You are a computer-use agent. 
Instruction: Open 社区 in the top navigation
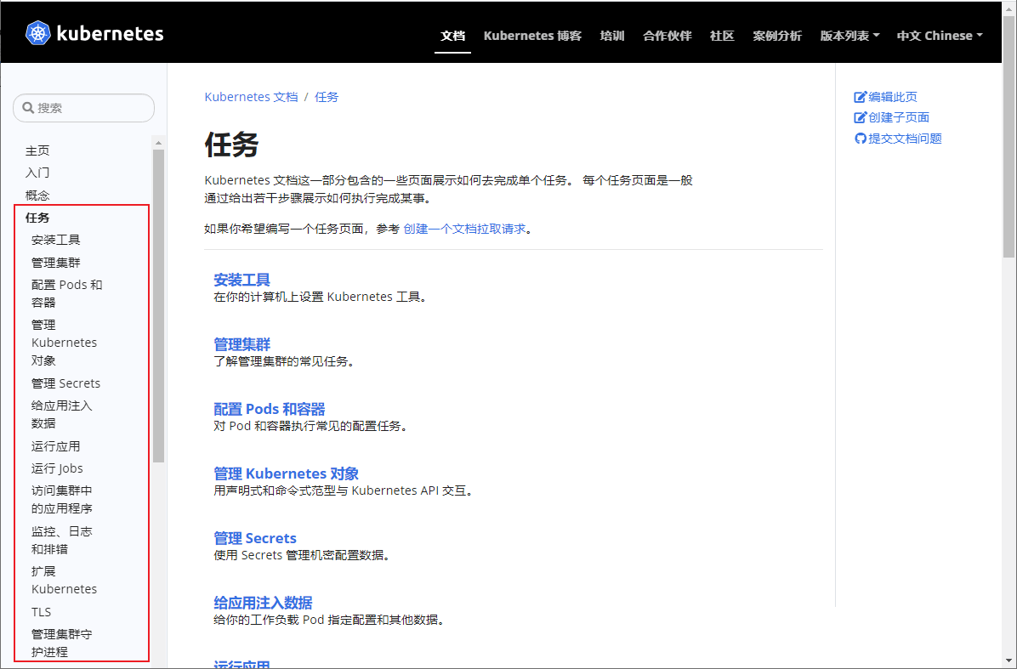[x=722, y=36]
